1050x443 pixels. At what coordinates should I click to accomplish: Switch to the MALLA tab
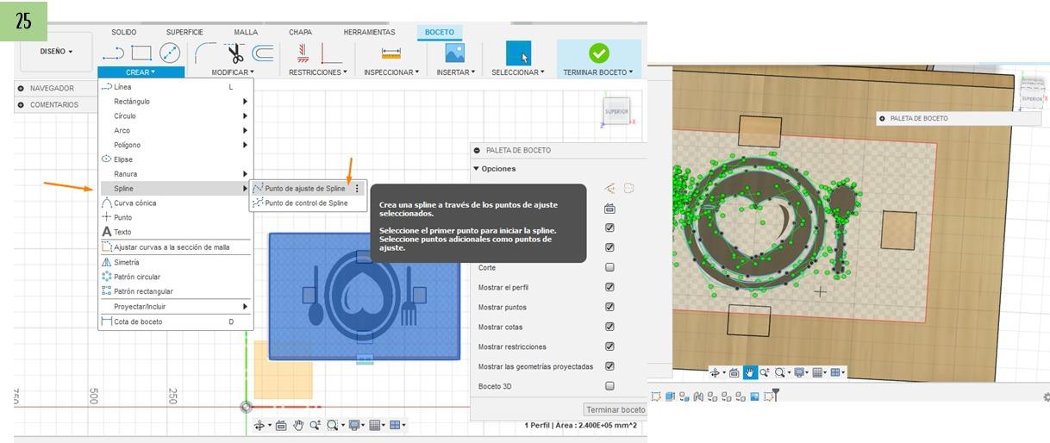246,32
